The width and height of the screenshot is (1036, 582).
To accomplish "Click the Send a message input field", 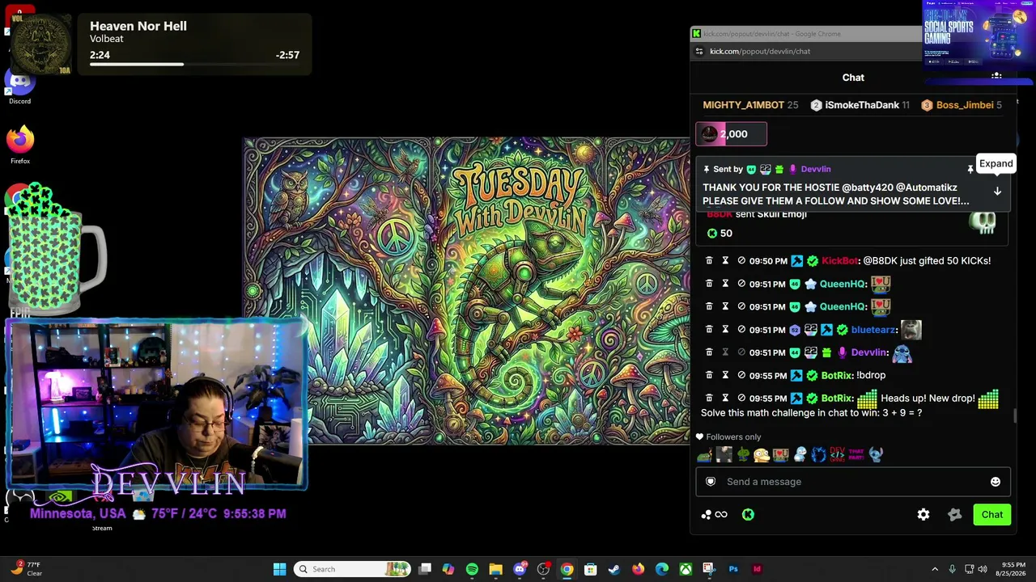I will click(853, 482).
